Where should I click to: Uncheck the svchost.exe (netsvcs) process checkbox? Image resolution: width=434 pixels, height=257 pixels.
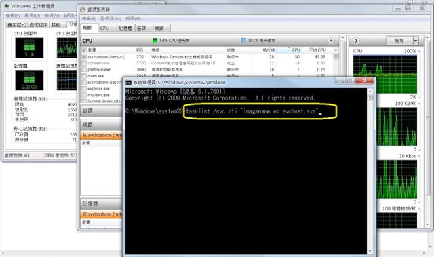[x=84, y=57]
